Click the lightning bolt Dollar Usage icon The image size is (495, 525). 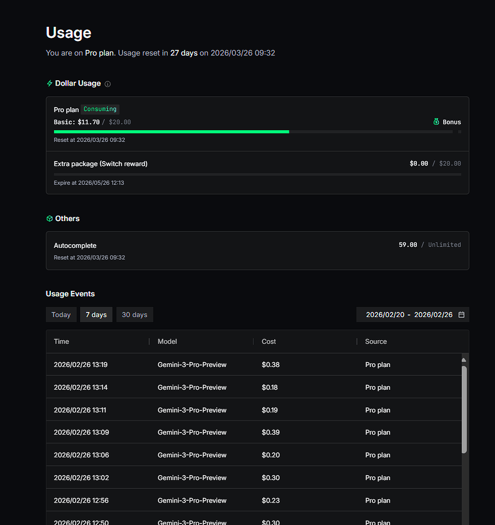tap(49, 83)
